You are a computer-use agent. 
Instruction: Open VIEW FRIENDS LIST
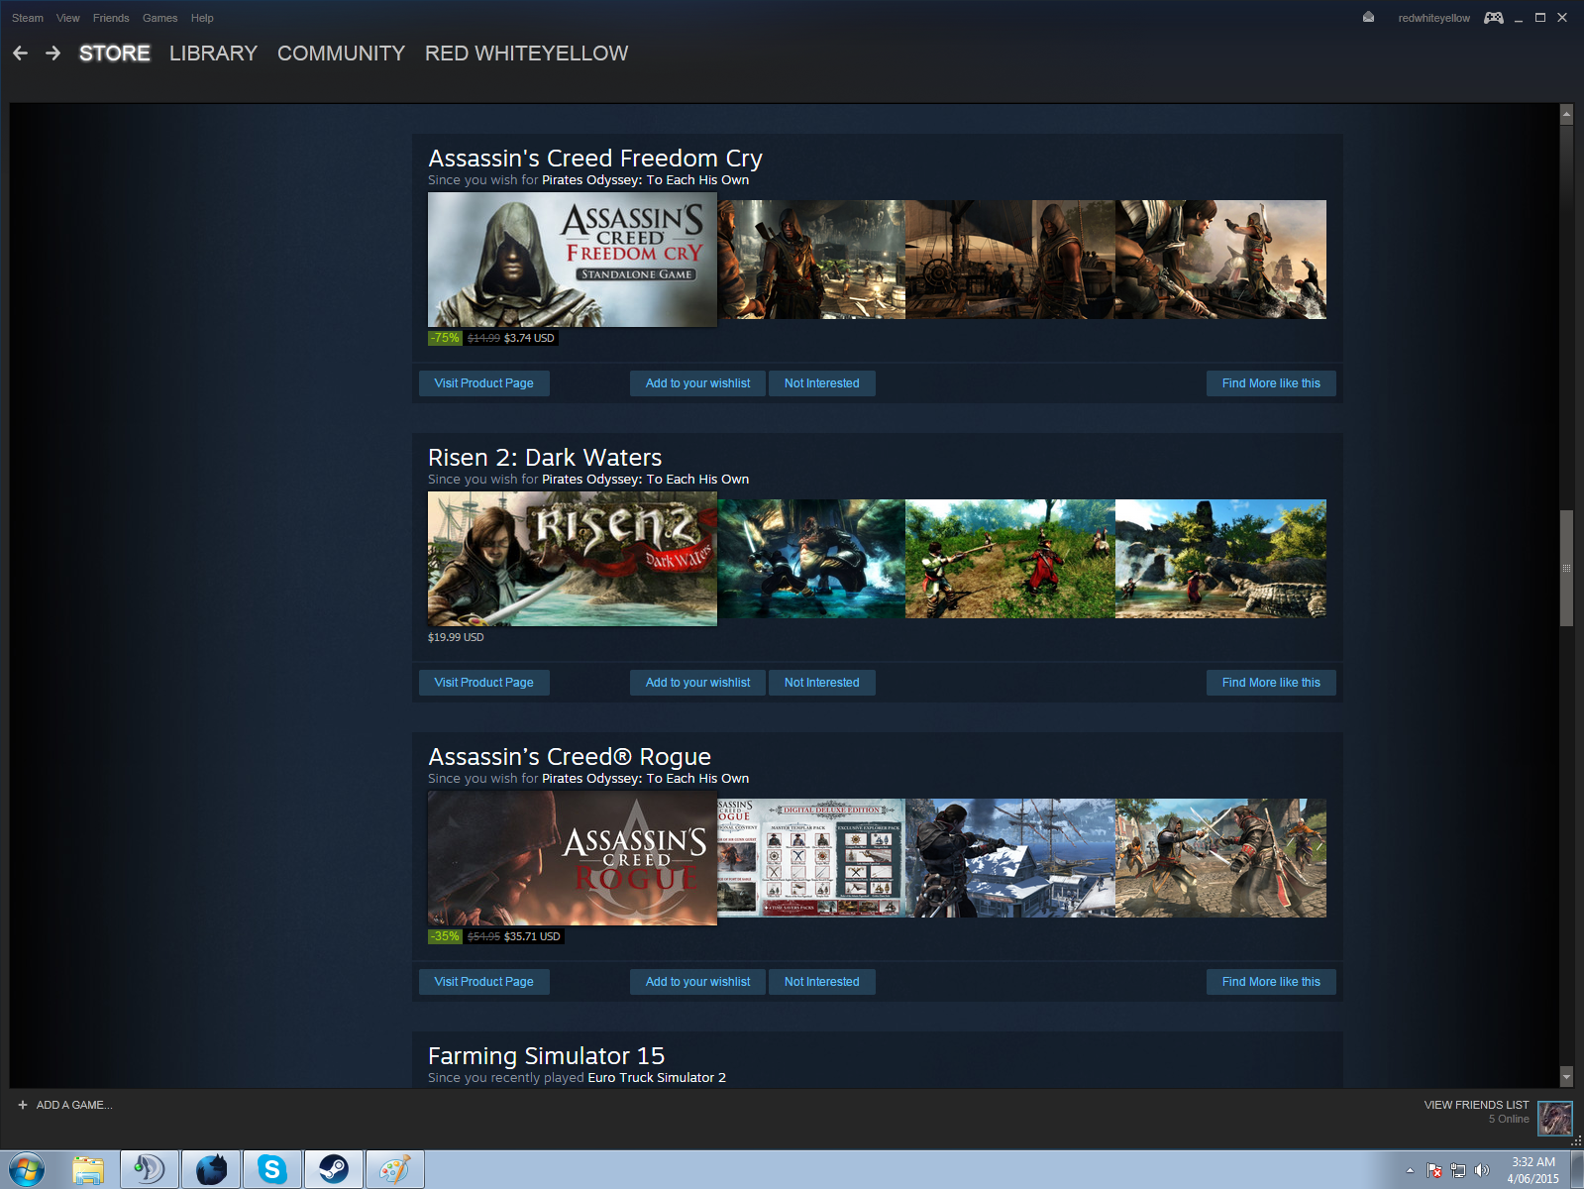(x=1476, y=1105)
